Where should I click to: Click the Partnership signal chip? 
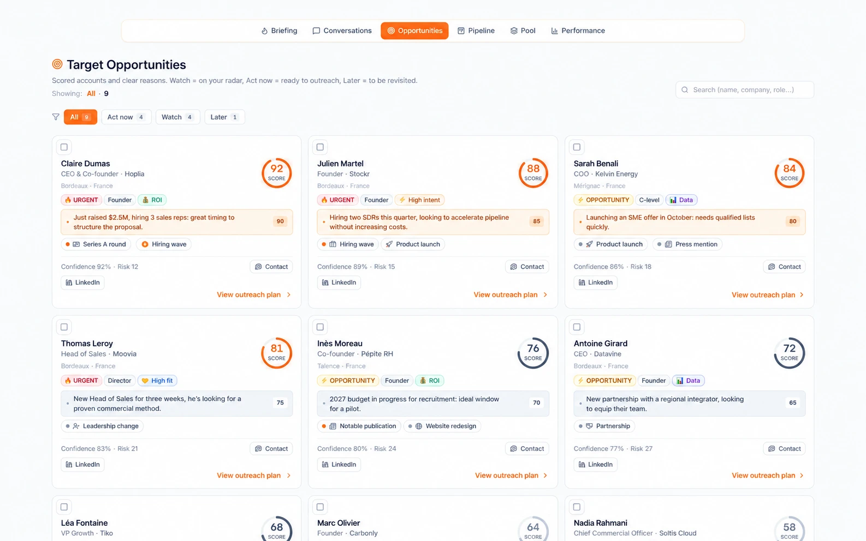click(604, 426)
